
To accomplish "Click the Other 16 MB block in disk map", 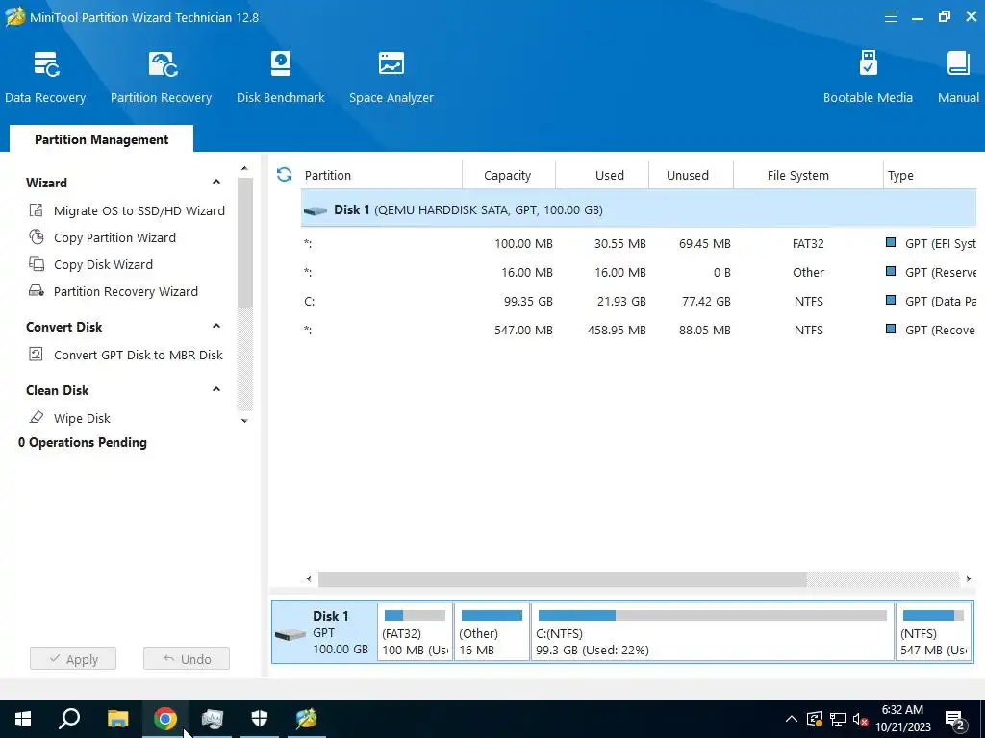I will [492, 632].
